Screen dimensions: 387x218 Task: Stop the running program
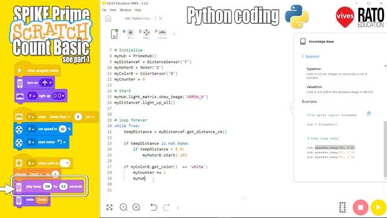[x=360, y=207]
